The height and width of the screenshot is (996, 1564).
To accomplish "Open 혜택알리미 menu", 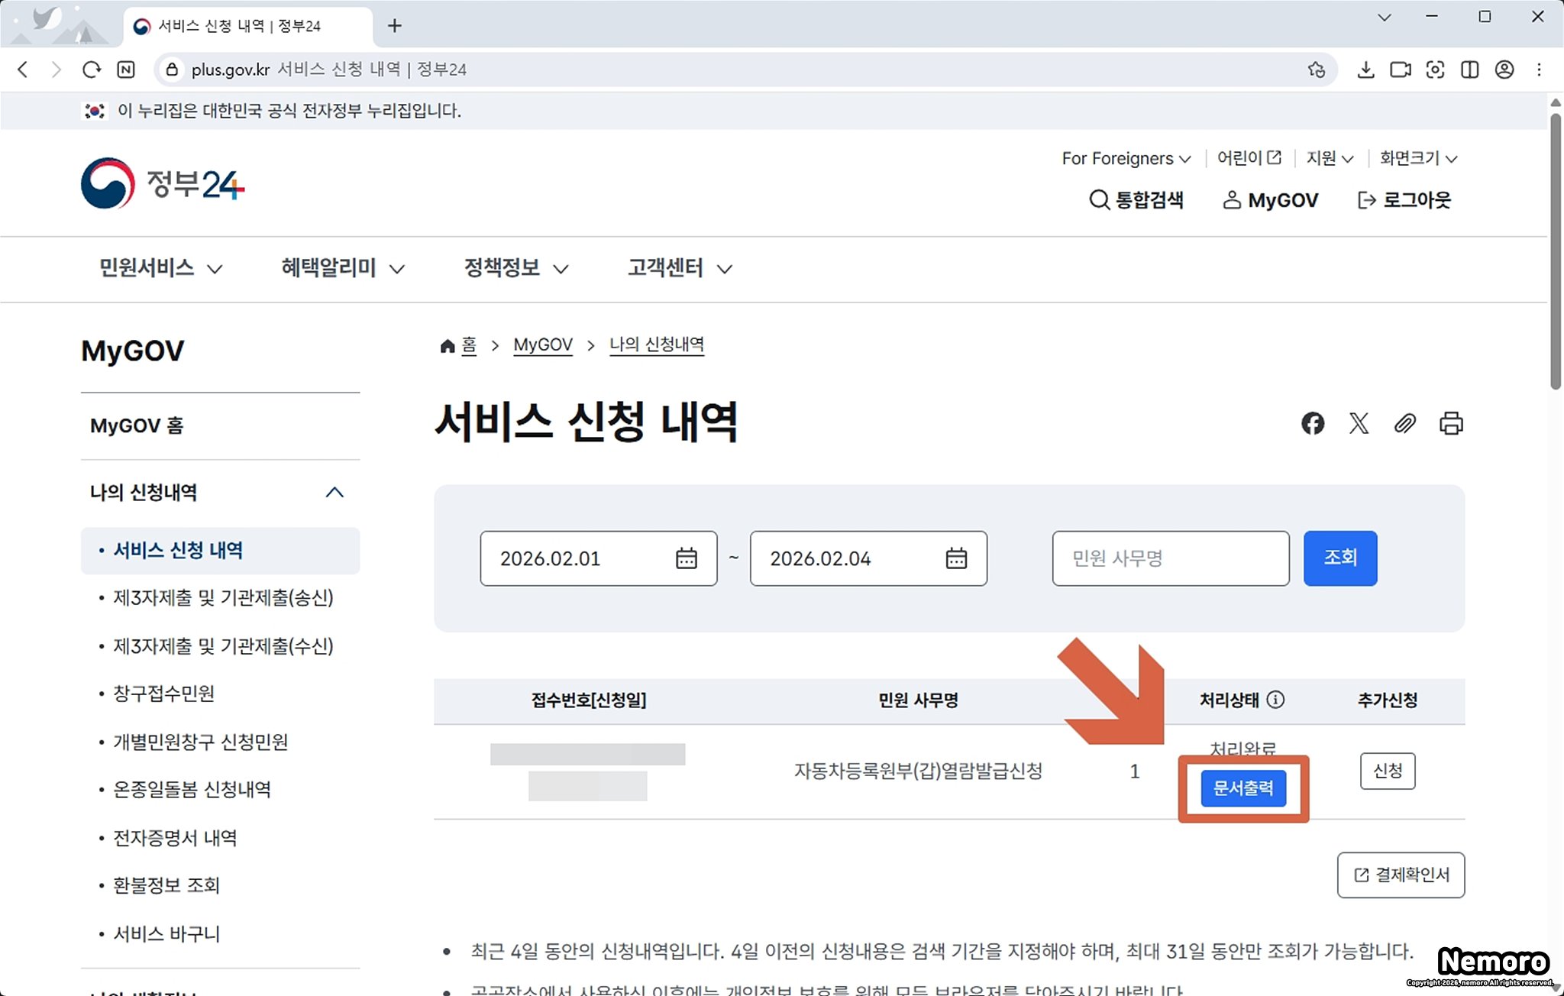I will pos(342,268).
